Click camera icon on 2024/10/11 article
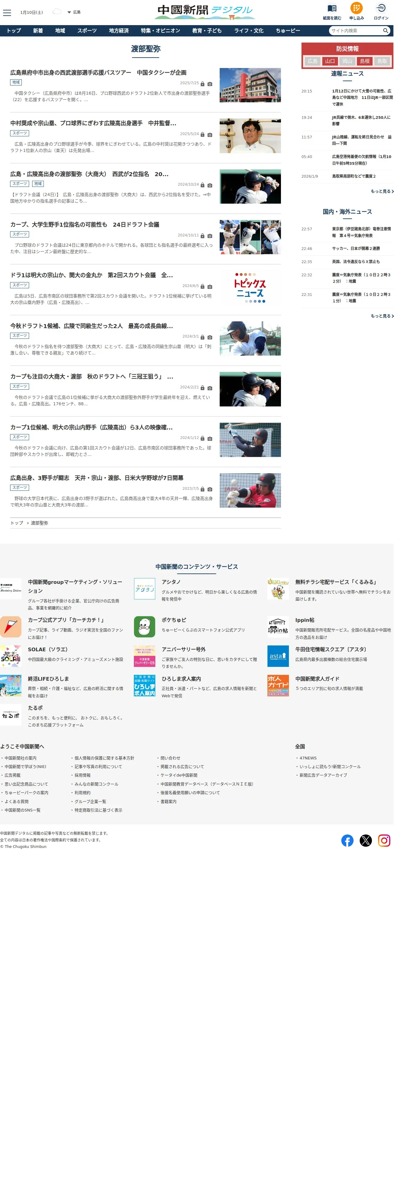This screenshot has width=394, height=1180. pos(210,236)
